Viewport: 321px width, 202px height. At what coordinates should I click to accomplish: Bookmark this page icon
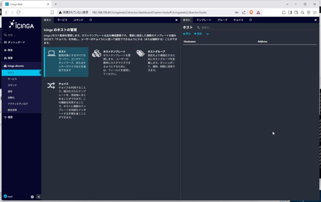pos(52,12)
